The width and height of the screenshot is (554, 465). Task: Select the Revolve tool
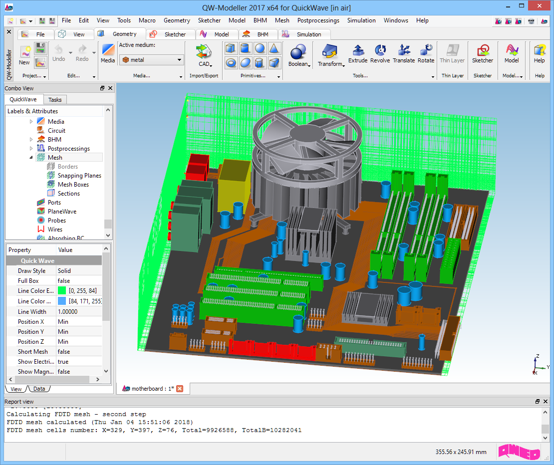point(380,54)
